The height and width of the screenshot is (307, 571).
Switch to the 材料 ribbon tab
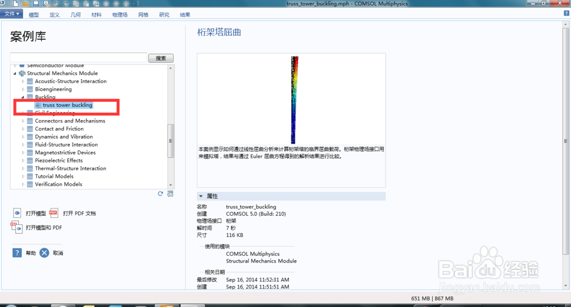[96, 15]
